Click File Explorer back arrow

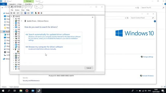[x=2, y=7]
